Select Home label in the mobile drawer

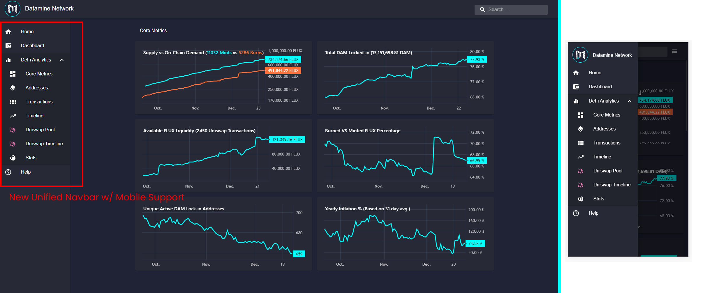coord(595,73)
